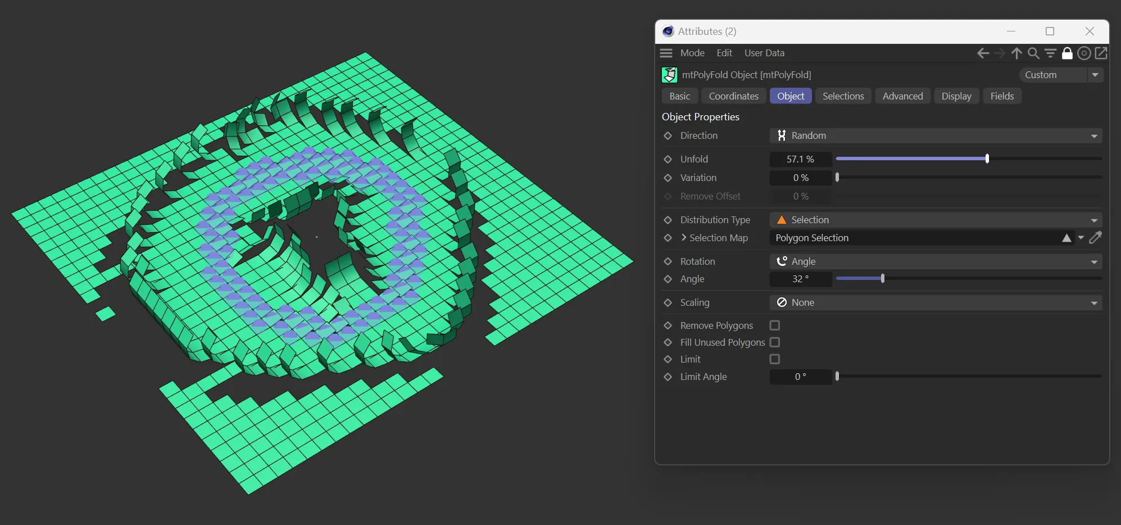
Task: Enable Fill Unused Polygons checkbox
Action: (775, 342)
